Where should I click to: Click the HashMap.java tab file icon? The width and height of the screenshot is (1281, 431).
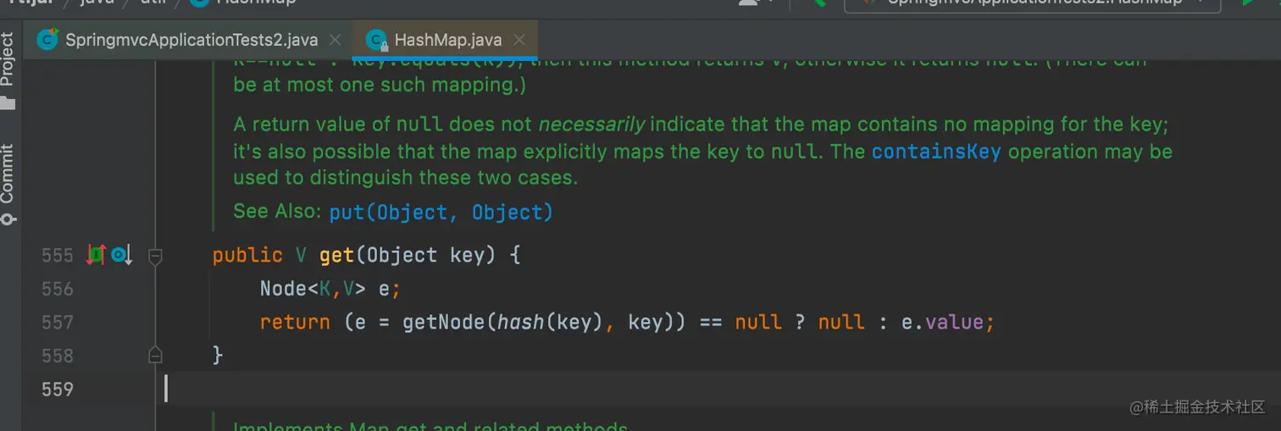[376, 40]
